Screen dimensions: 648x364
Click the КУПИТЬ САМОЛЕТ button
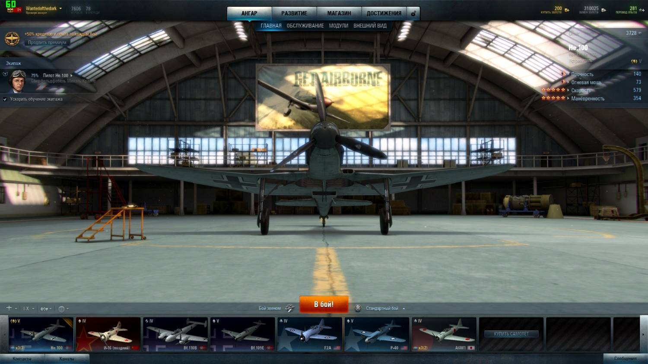(511, 334)
